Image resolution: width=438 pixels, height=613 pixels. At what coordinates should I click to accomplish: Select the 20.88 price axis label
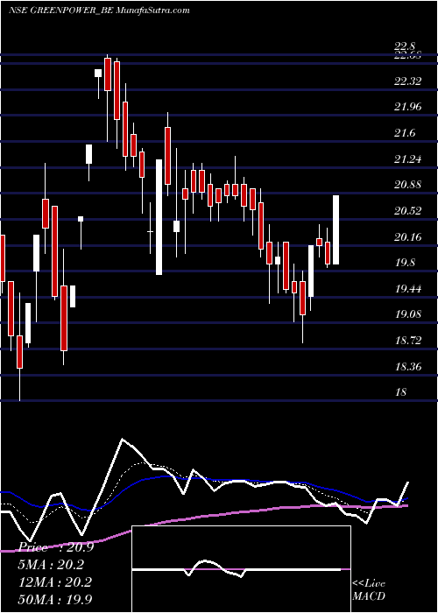pos(408,185)
